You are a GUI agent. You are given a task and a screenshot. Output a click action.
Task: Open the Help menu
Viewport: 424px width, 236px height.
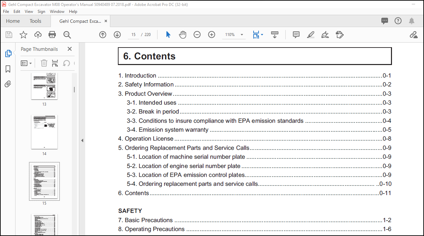tap(73, 11)
